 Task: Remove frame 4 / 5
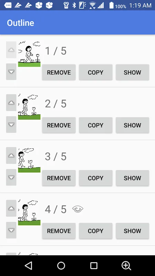point(59,231)
